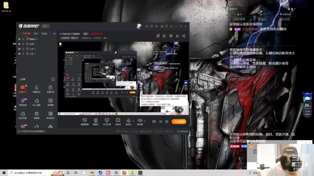Expand toolbox more options circle button
The height and width of the screenshot is (176, 314).
click(x=53, y=79)
